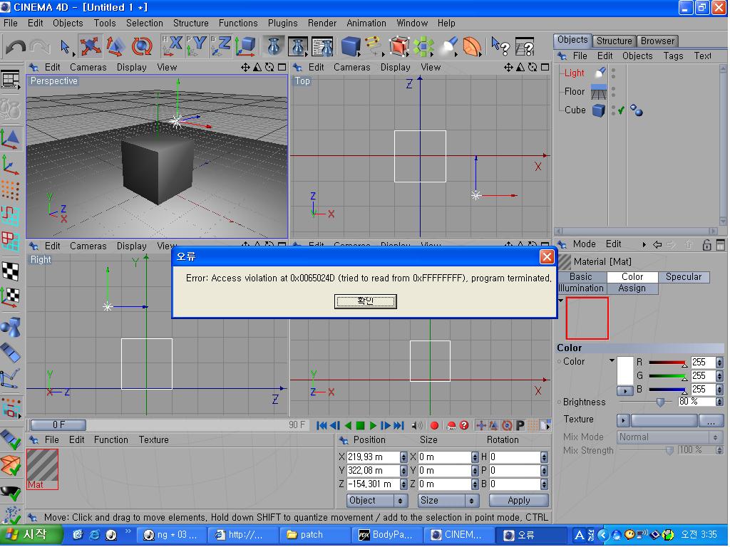
Task: Click the 확인 button in error dialog
Action: click(x=366, y=301)
